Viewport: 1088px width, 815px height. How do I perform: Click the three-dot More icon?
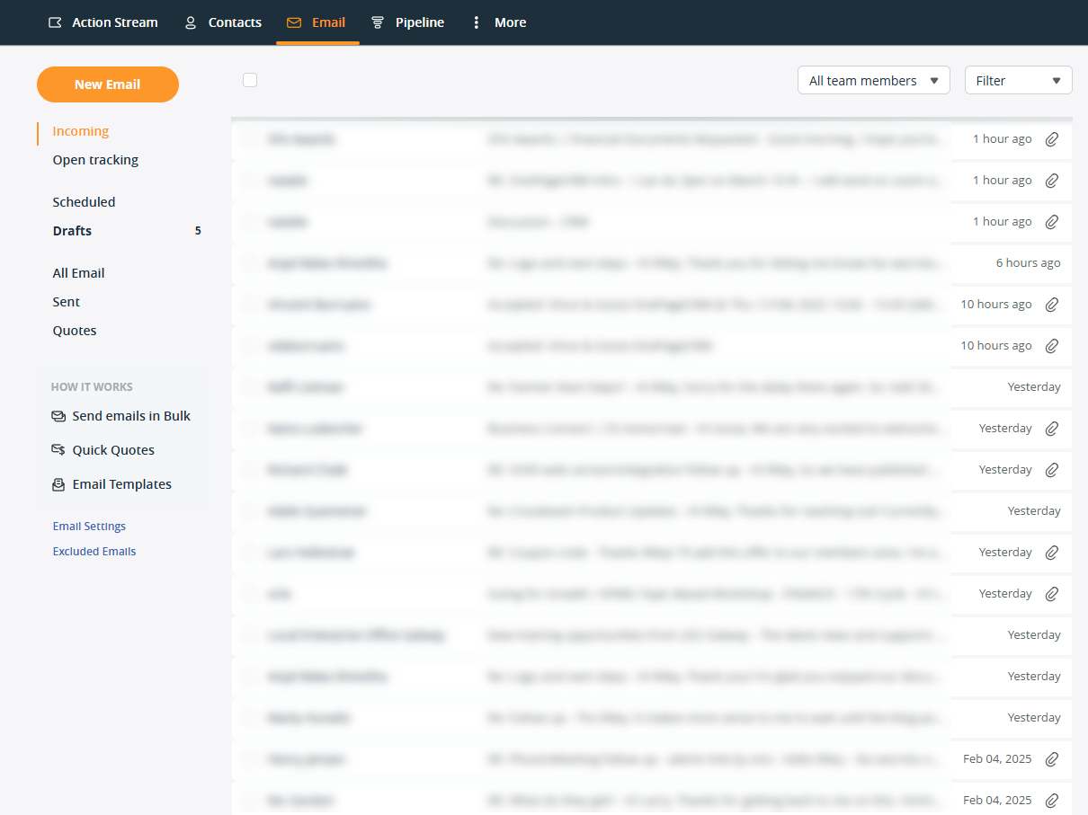click(x=476, y=22)
